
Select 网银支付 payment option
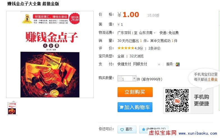(140, 64)
